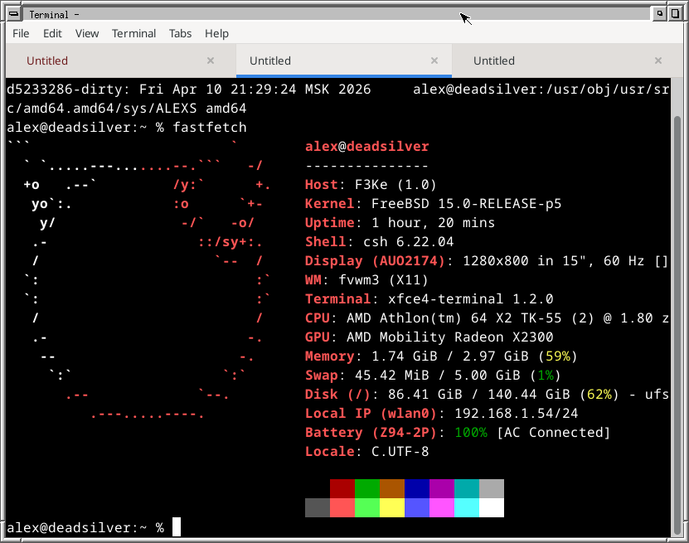Click the bright green color block
Screen dimensions: 689x543
point(367,507)
